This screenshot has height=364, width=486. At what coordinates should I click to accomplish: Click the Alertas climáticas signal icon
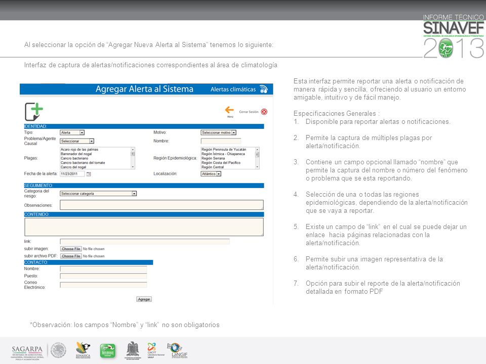(263, 89)
